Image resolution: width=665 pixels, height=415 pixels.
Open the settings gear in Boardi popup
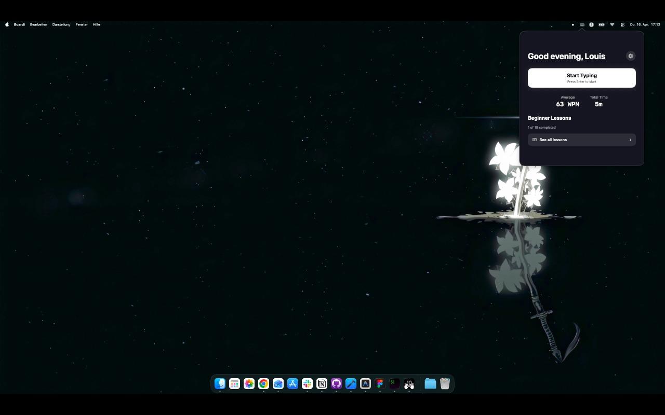pyautogui.click(x=631, y=56)
